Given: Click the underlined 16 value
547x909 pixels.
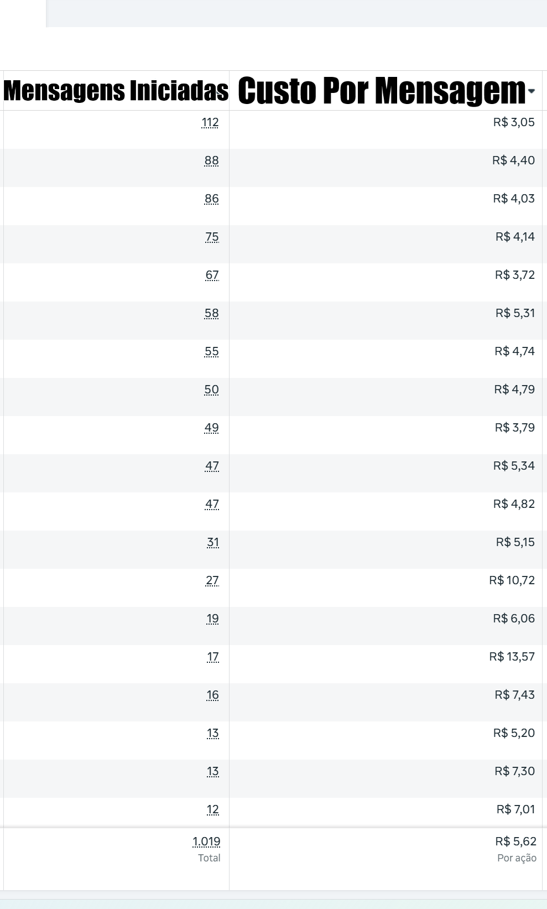Looking at the screenshot, I should (x=213, y=695).
